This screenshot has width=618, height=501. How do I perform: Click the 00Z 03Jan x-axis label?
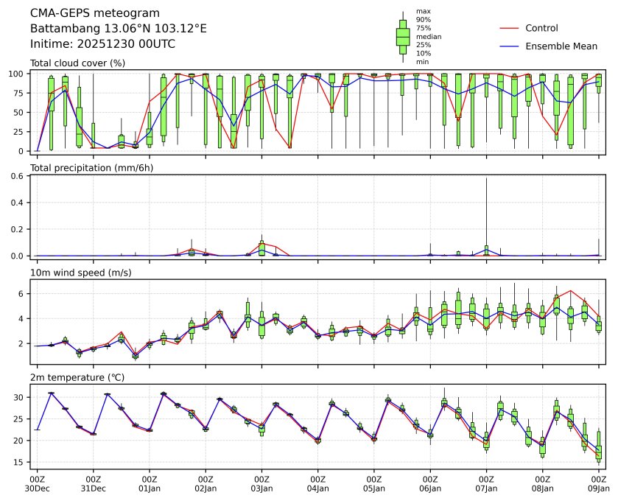coord(261,483)
